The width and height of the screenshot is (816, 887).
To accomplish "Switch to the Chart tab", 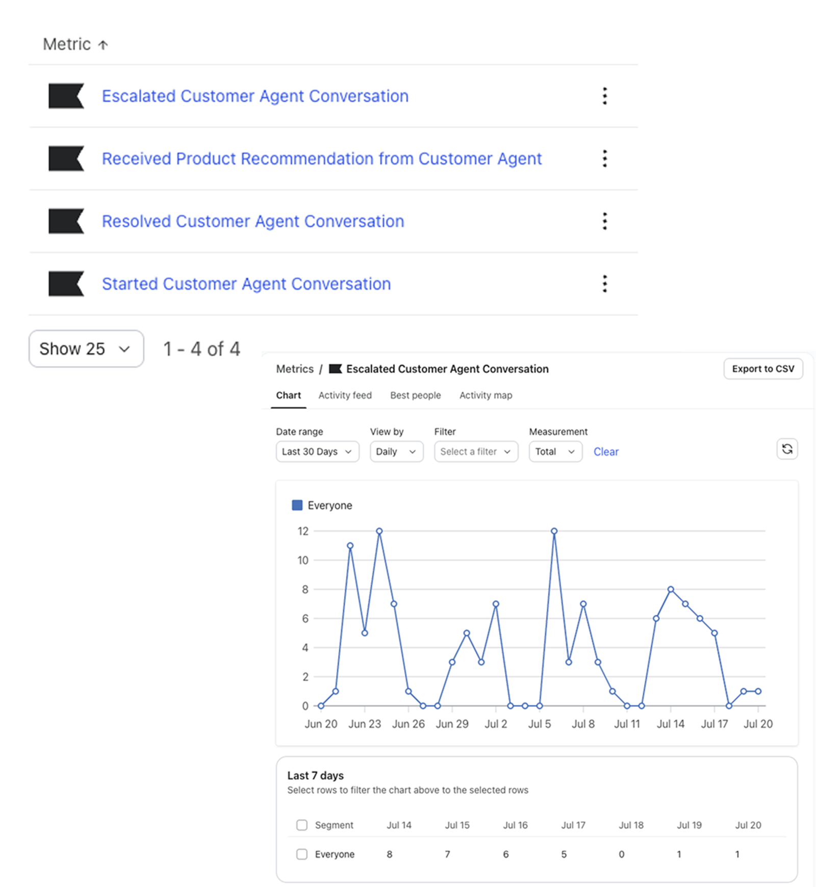I will click(289, 395).
